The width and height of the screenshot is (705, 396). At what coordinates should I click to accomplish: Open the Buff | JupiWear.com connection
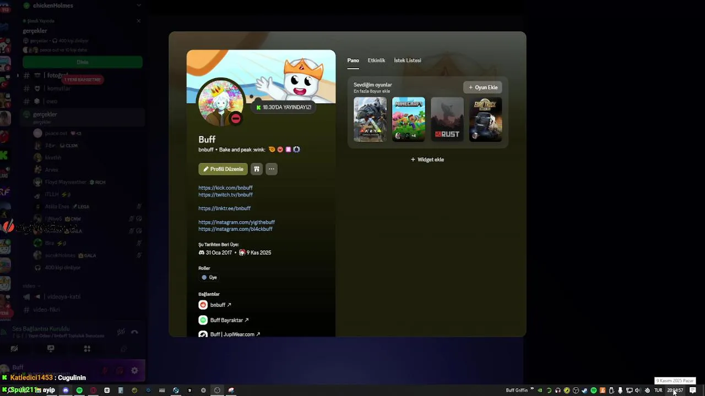tap(229, 334)
